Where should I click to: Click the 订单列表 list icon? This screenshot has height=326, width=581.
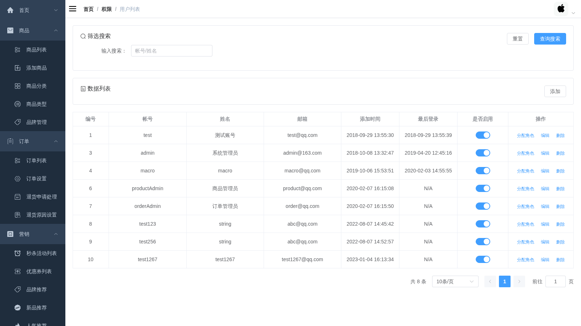pyautogui.click(x=17, y=160)
